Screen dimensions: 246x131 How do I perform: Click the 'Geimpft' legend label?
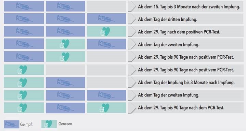[x=26, y=125]
